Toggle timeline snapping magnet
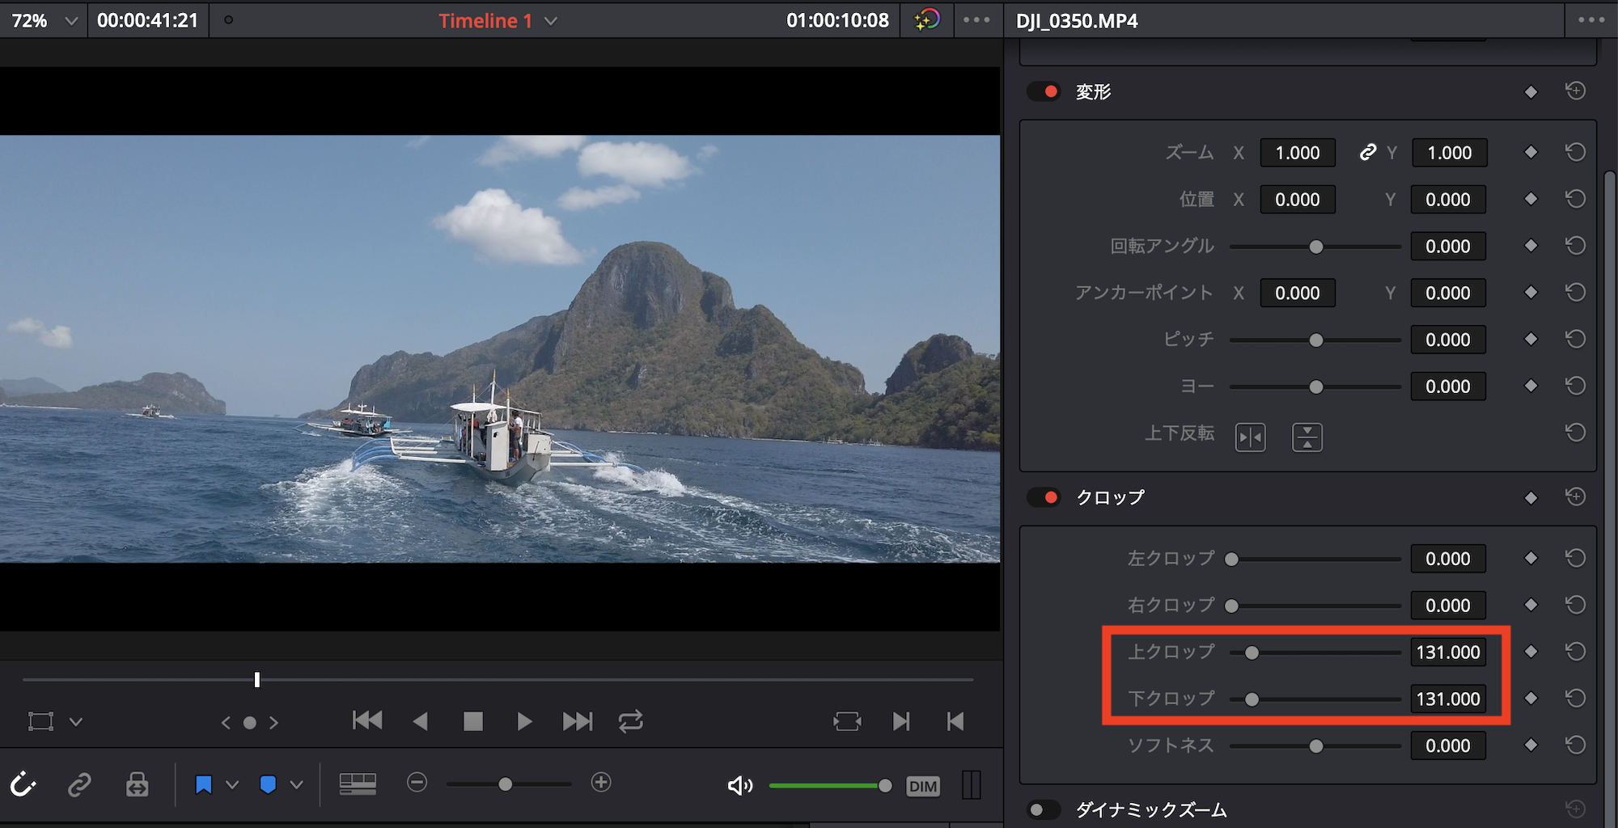1618x828 pixels. (x=23, y=784)
